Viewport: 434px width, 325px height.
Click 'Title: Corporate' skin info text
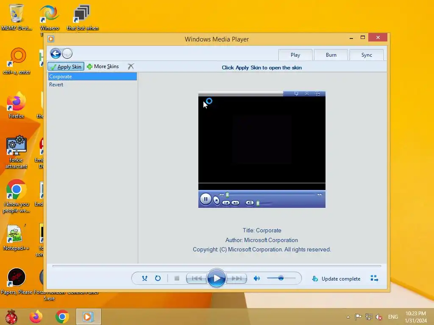262,231
